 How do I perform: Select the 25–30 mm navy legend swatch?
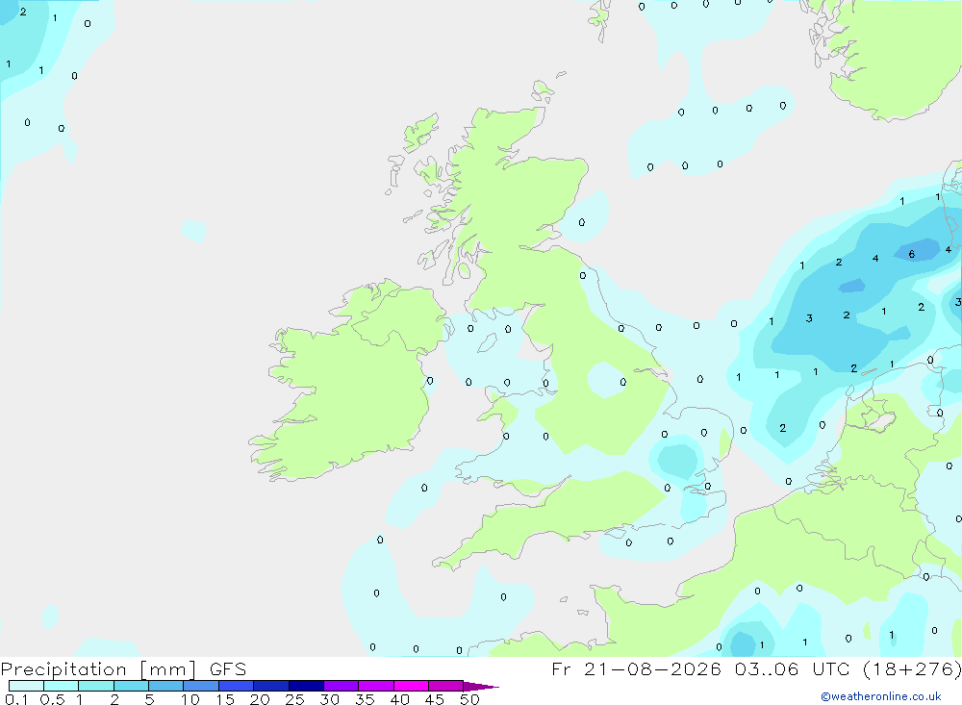click(306, 686)
